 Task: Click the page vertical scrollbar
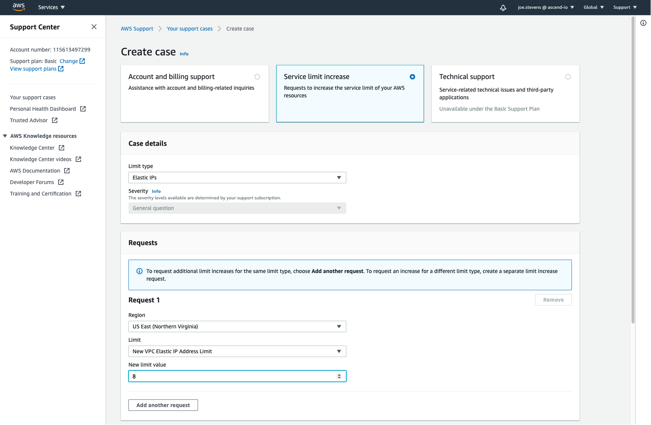[633, 170]
